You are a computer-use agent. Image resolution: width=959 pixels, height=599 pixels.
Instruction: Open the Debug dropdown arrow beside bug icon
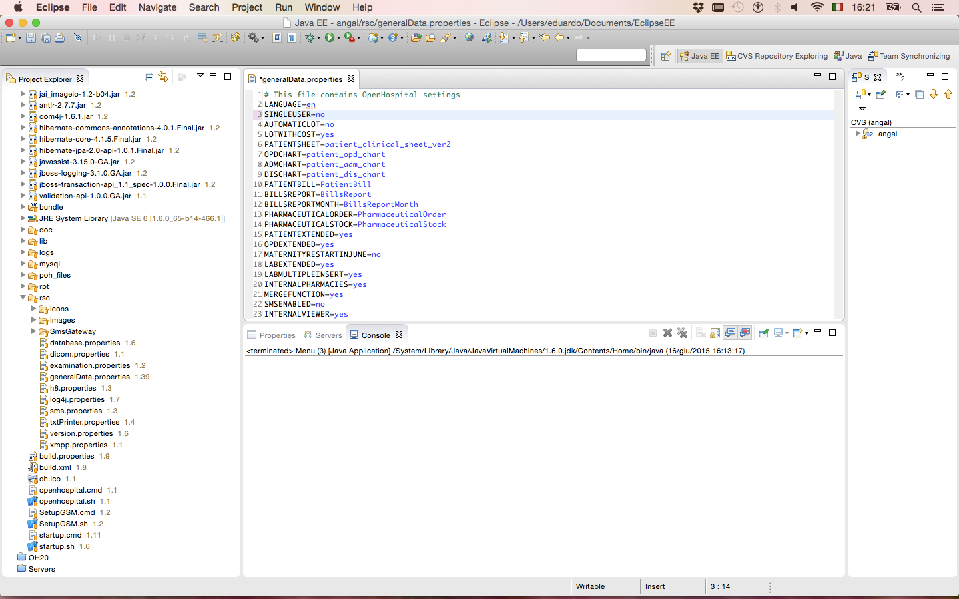pos(318,38)
